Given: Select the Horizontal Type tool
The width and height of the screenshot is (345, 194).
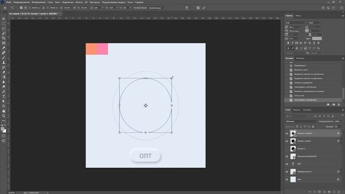Looking at the screenshot, I should (x=4, y=96).
